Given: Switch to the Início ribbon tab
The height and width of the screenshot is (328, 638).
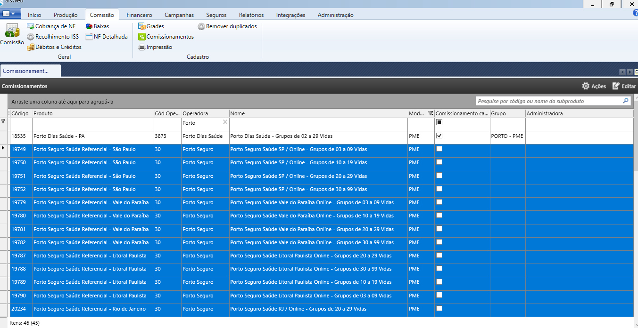Looking at the screenshot, I should click(34, 15).
